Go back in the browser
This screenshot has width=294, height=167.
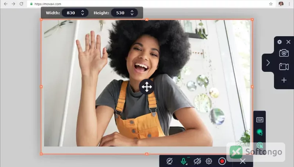tap(6, 4)
